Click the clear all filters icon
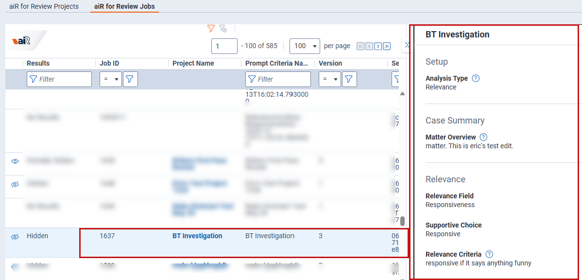The height and width of the screenshot is (280, 582). click(223, 28)
